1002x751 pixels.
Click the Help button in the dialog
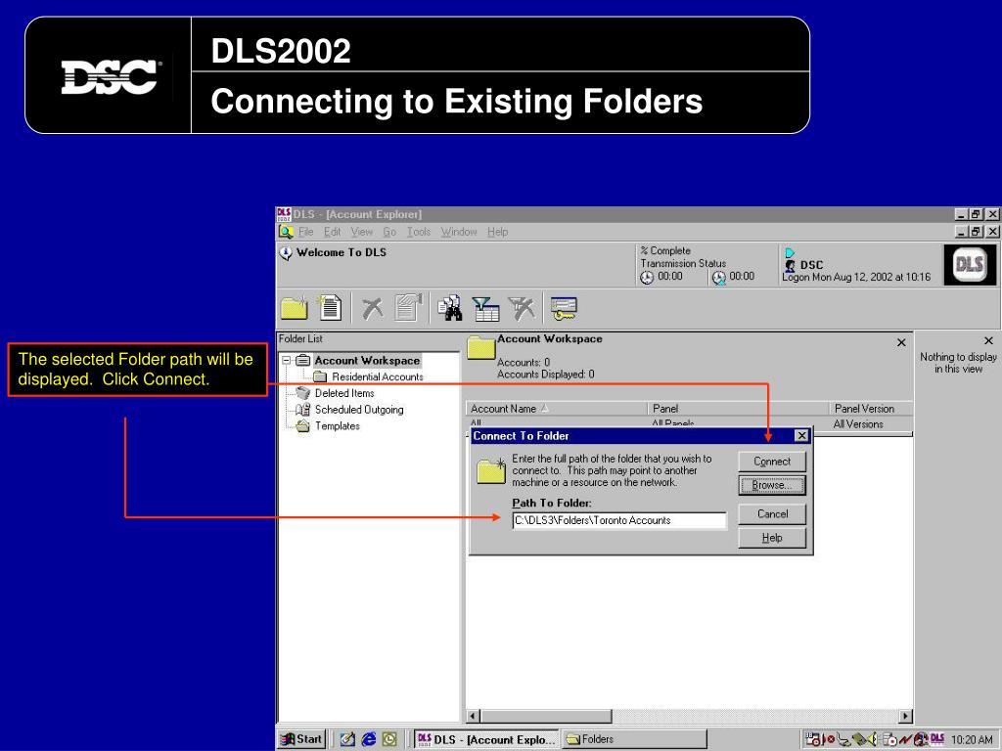772,538
